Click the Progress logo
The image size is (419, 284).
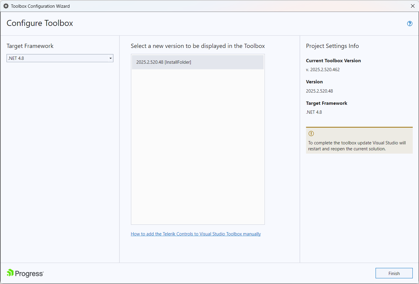pyautogui.click(x=25, y=273)
